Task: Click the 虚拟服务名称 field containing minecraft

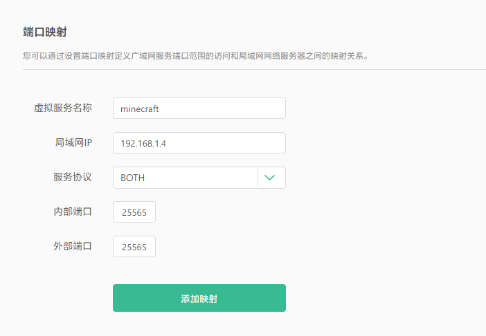Action: pos(199,109)
